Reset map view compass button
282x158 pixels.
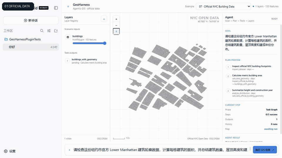(x=116, y=32)
